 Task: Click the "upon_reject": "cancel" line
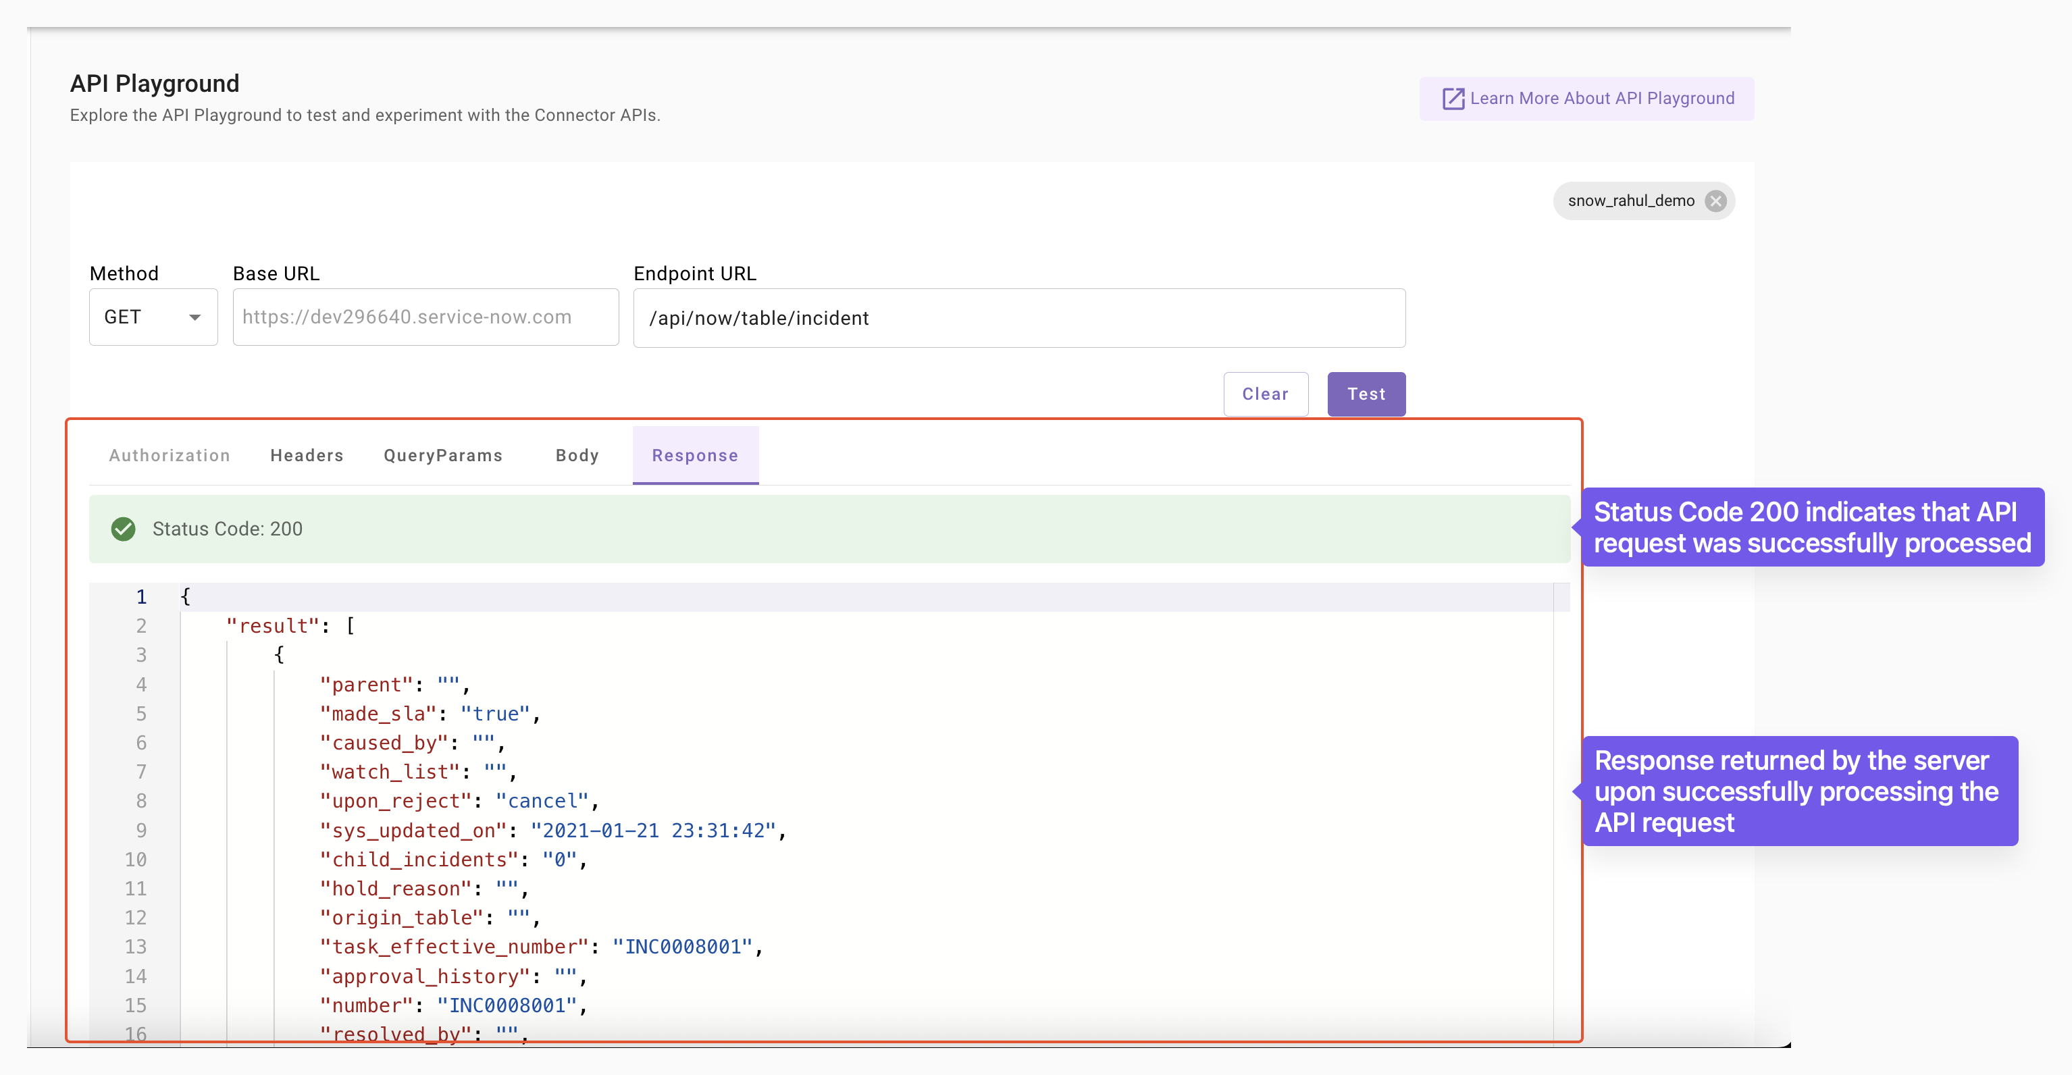(460, 801)
